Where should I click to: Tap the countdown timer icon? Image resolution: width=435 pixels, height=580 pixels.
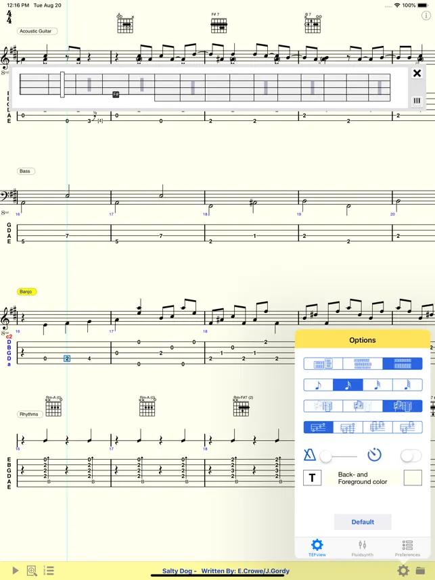[374, 455]
